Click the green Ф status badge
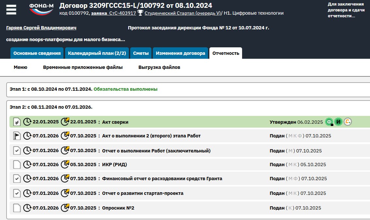 coord(329,122)
